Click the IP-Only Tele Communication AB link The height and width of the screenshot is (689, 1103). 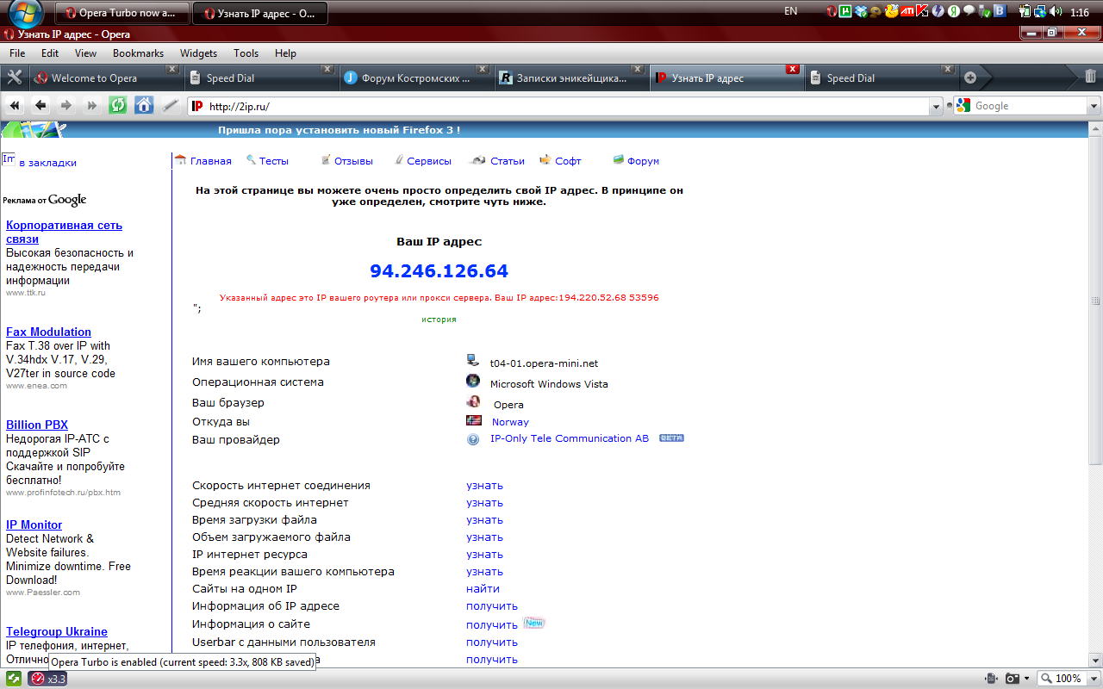[x=570, y=438]
